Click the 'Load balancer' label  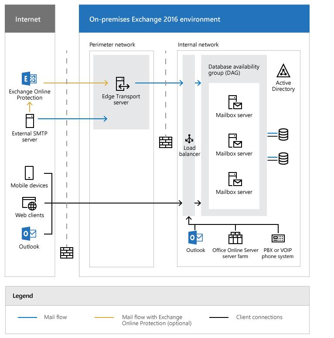(x=189, y=151)
